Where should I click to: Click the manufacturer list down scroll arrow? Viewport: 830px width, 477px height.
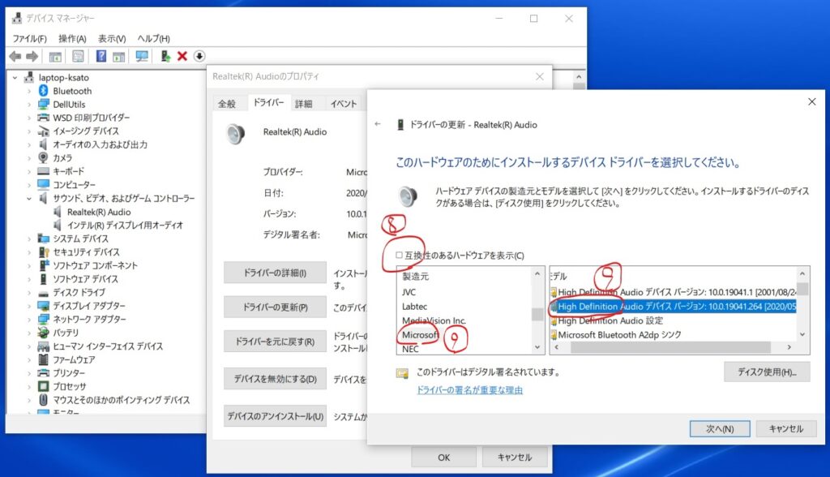(537, 348)
